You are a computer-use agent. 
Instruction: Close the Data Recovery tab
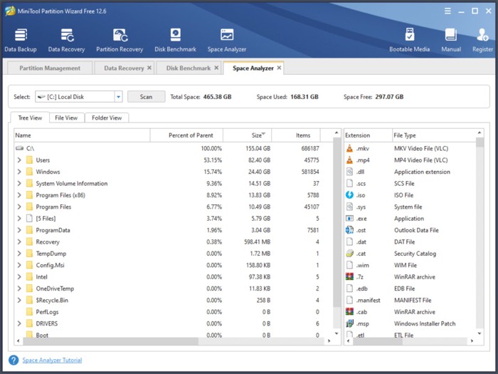pos(149,68)
